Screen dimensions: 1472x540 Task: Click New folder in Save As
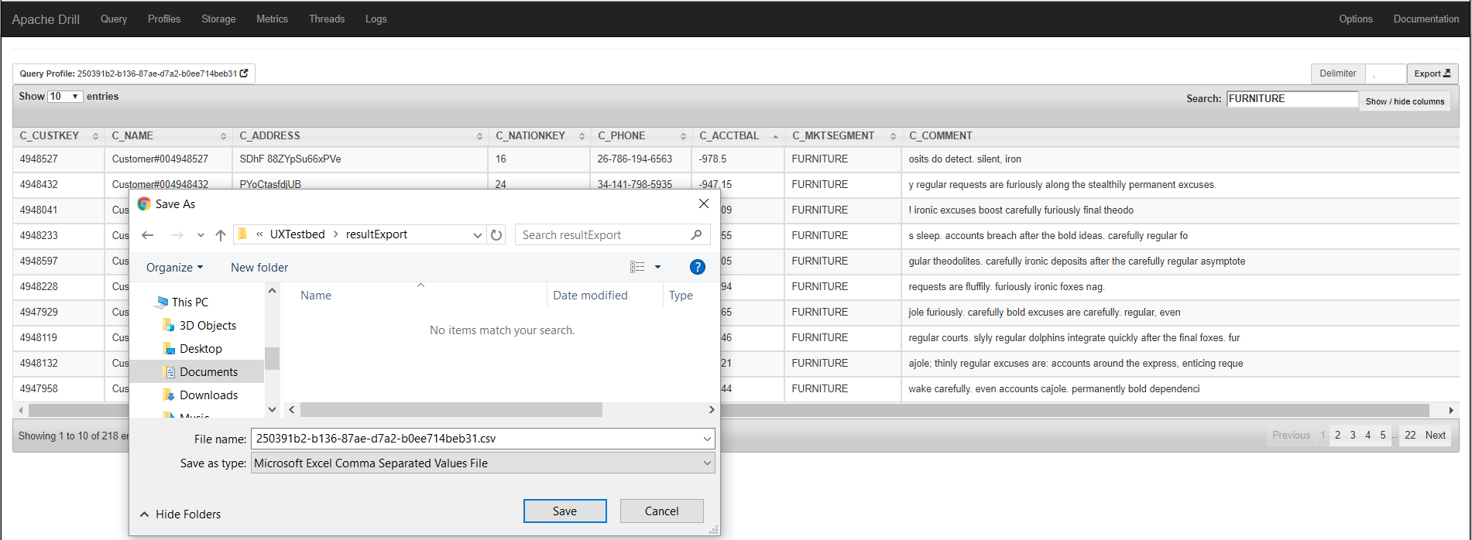(x=259, y=267)
